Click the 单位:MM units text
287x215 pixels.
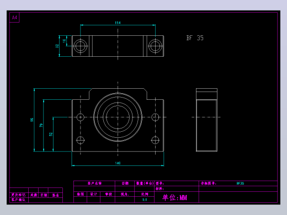(174, 197)
